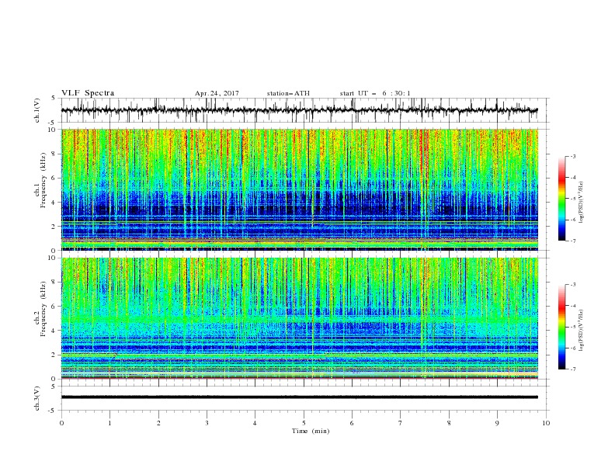Click the "-3" tick on ch.1 colorbar

pos(573,157)
